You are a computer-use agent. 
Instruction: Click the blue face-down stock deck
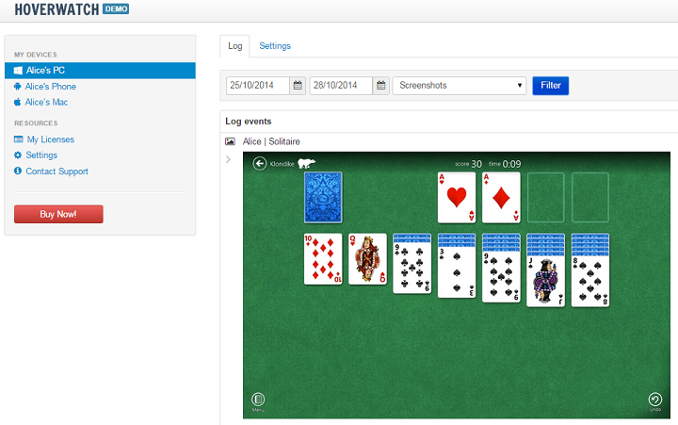pyautogui.click(x=323, y=197)
